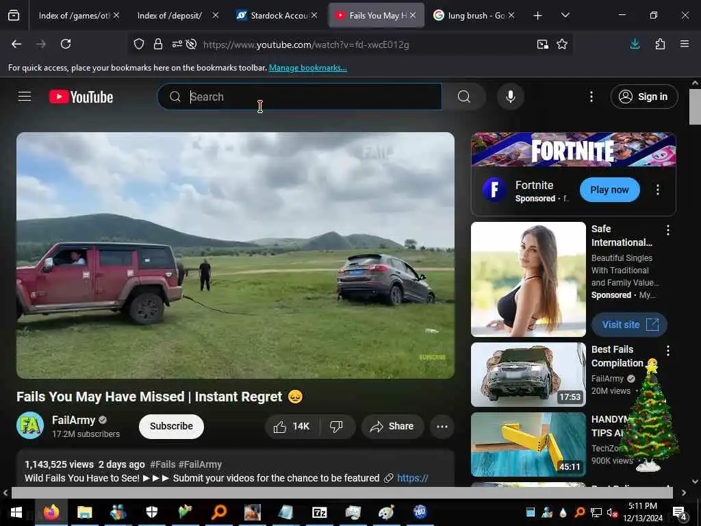The height and width of the screenshot is (526, 701).
Task: Switch to Index of /games tab
Action: coord(74,16)
